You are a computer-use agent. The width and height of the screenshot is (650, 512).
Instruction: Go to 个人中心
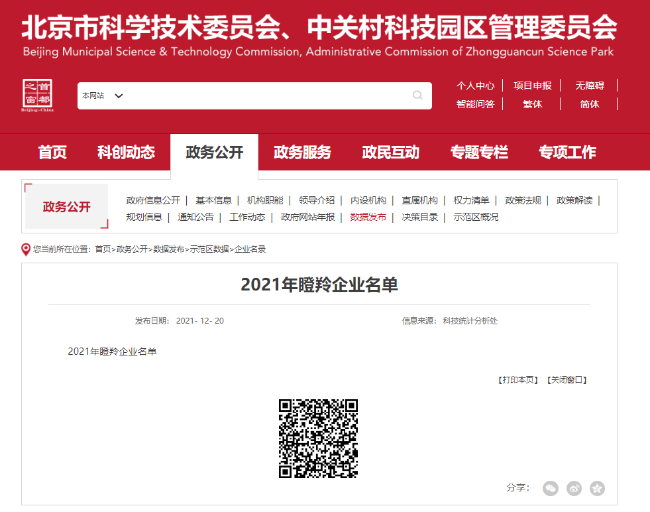click(476, 86)
